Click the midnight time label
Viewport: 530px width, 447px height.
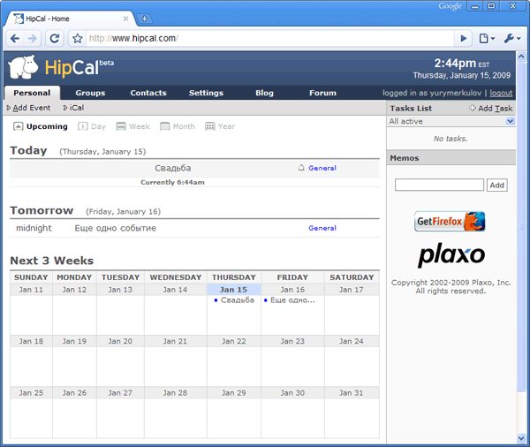[34, 228]
